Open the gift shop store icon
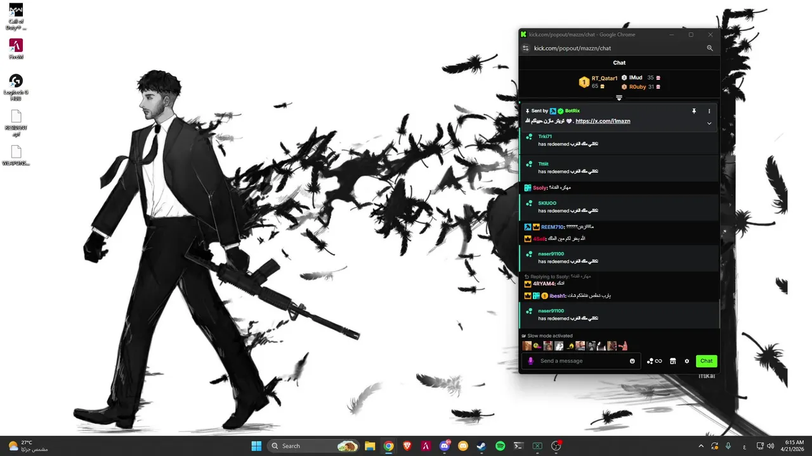Viewport: 812px width, 456px height. click(673, 361)
